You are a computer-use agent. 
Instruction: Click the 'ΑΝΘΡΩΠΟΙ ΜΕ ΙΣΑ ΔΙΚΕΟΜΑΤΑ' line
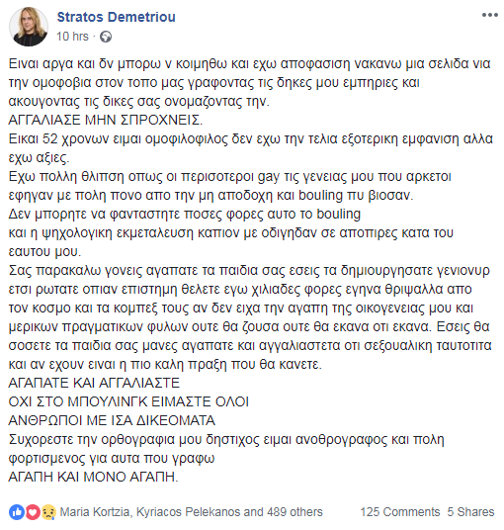[112, 420]
